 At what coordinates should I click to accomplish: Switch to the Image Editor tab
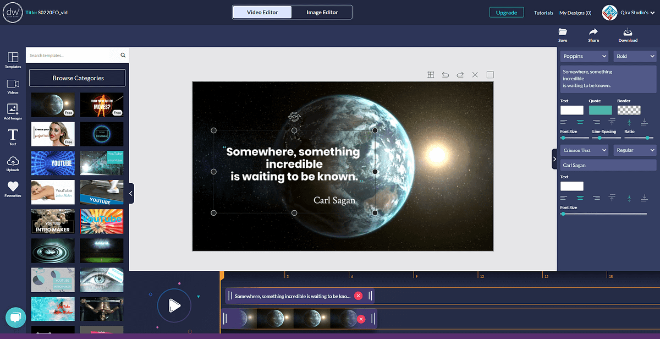322,12
